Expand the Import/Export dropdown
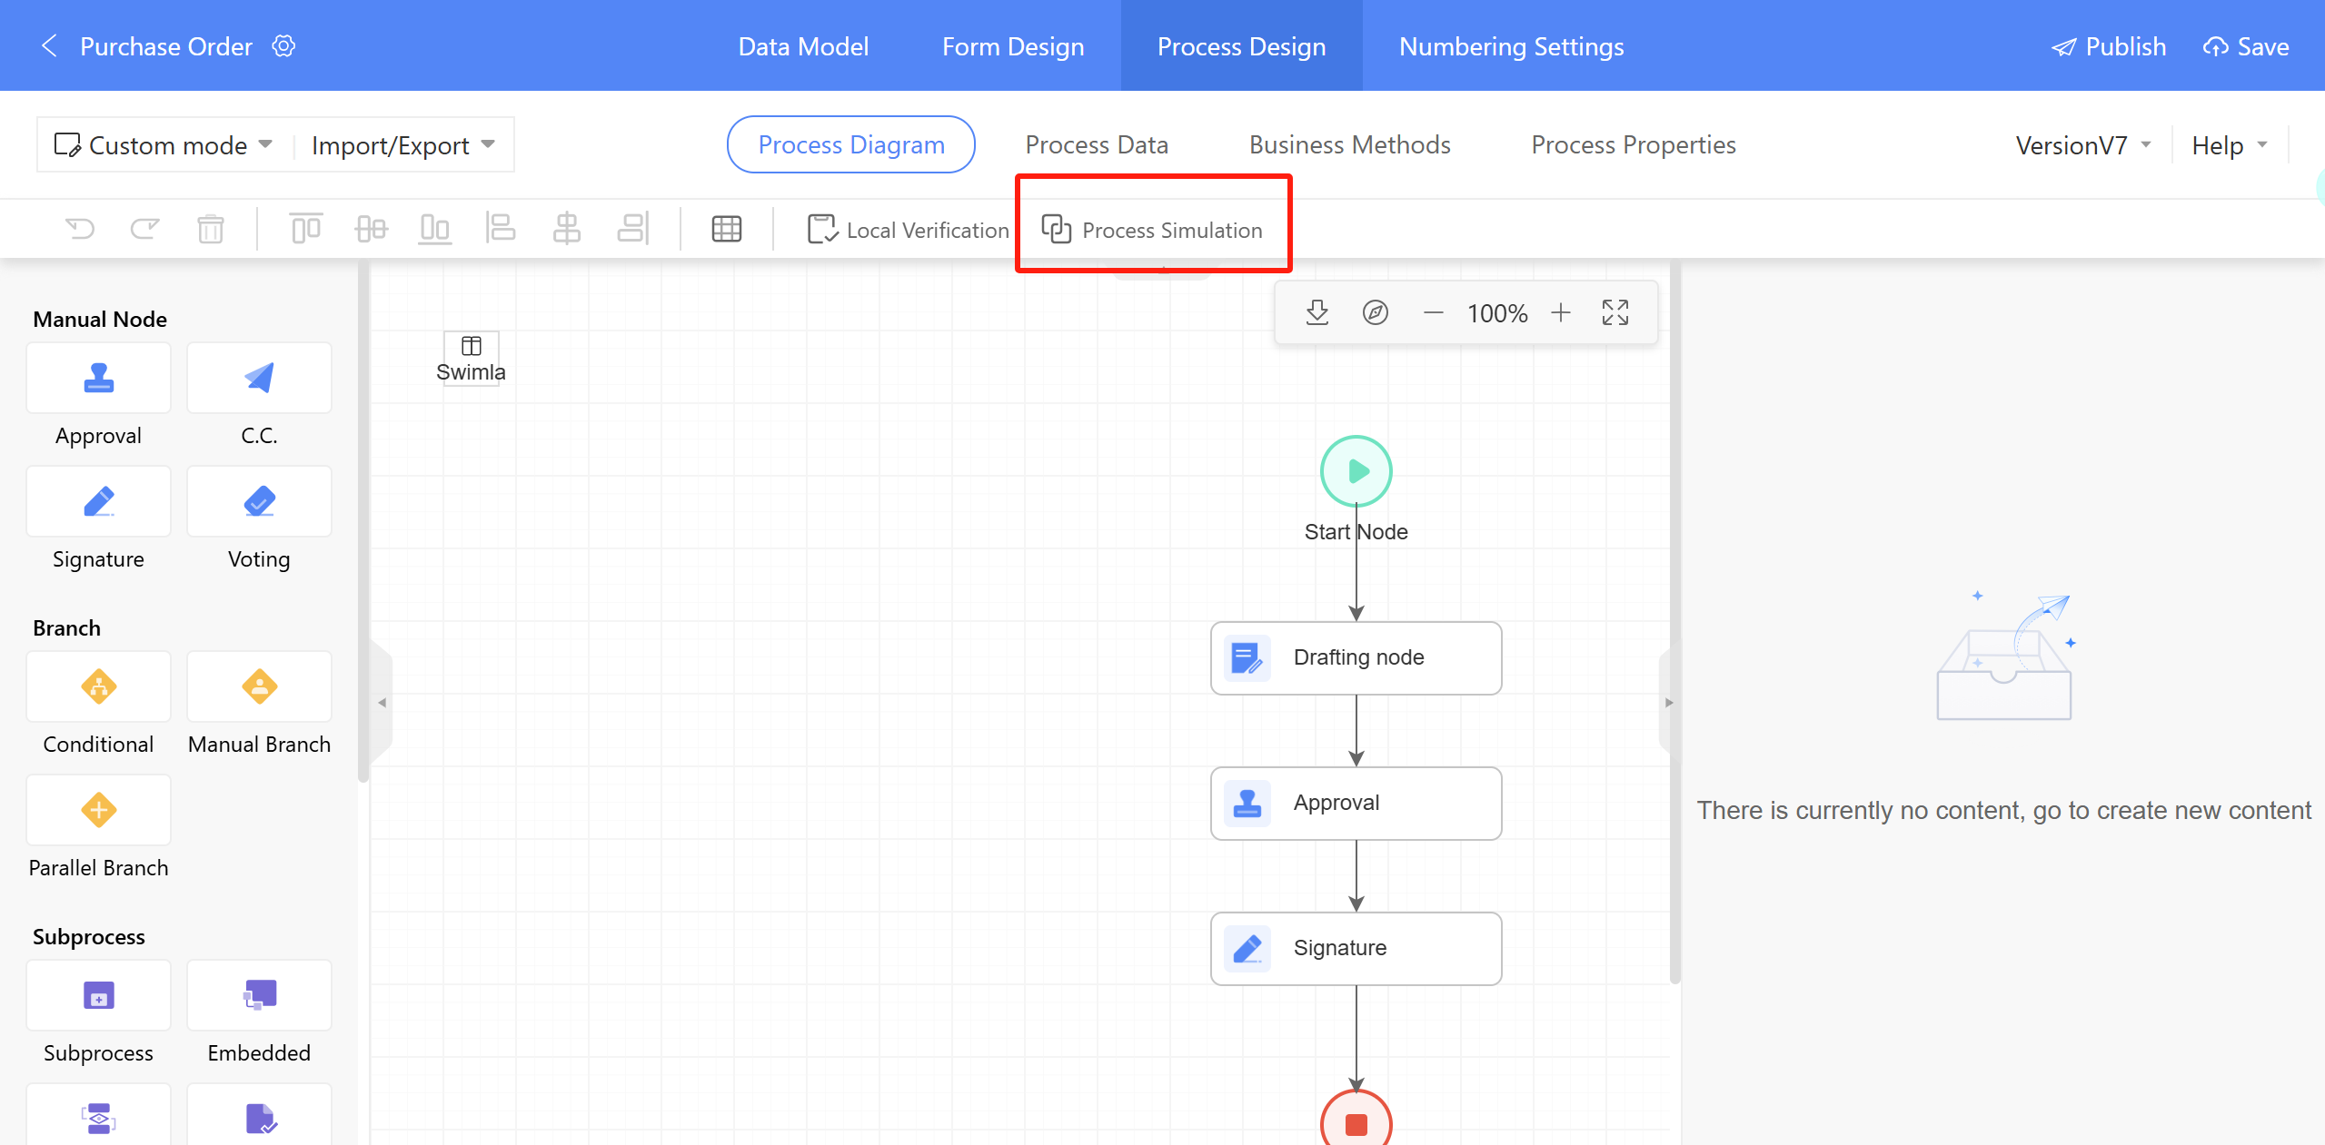The height and width of the screenshot is (1145, 2325). pyautogui.click(x=402, y=145)
